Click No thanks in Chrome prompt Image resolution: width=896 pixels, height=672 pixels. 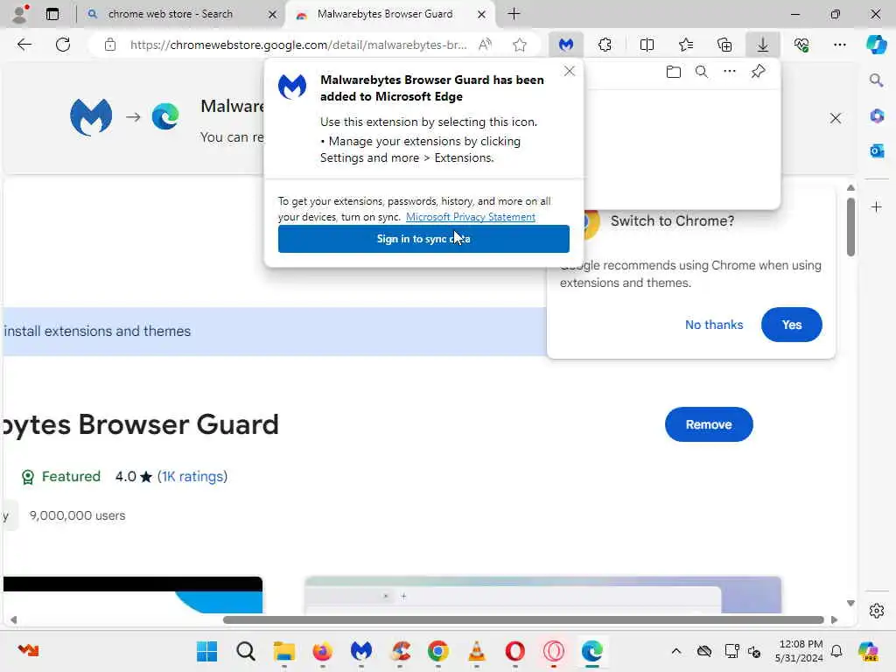click(x=714, y=325)
